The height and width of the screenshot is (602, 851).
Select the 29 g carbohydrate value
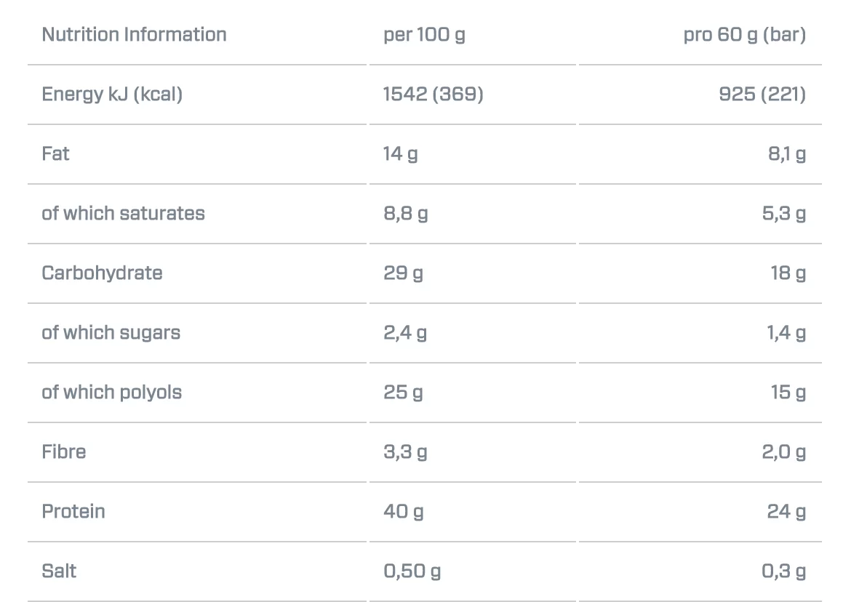403,273
